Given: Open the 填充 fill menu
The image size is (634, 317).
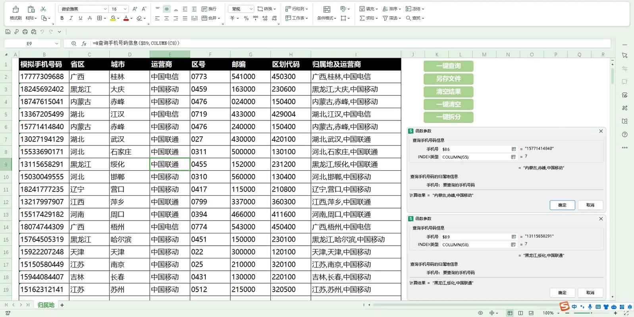Looking at the screenshot, I should (368, 9).
